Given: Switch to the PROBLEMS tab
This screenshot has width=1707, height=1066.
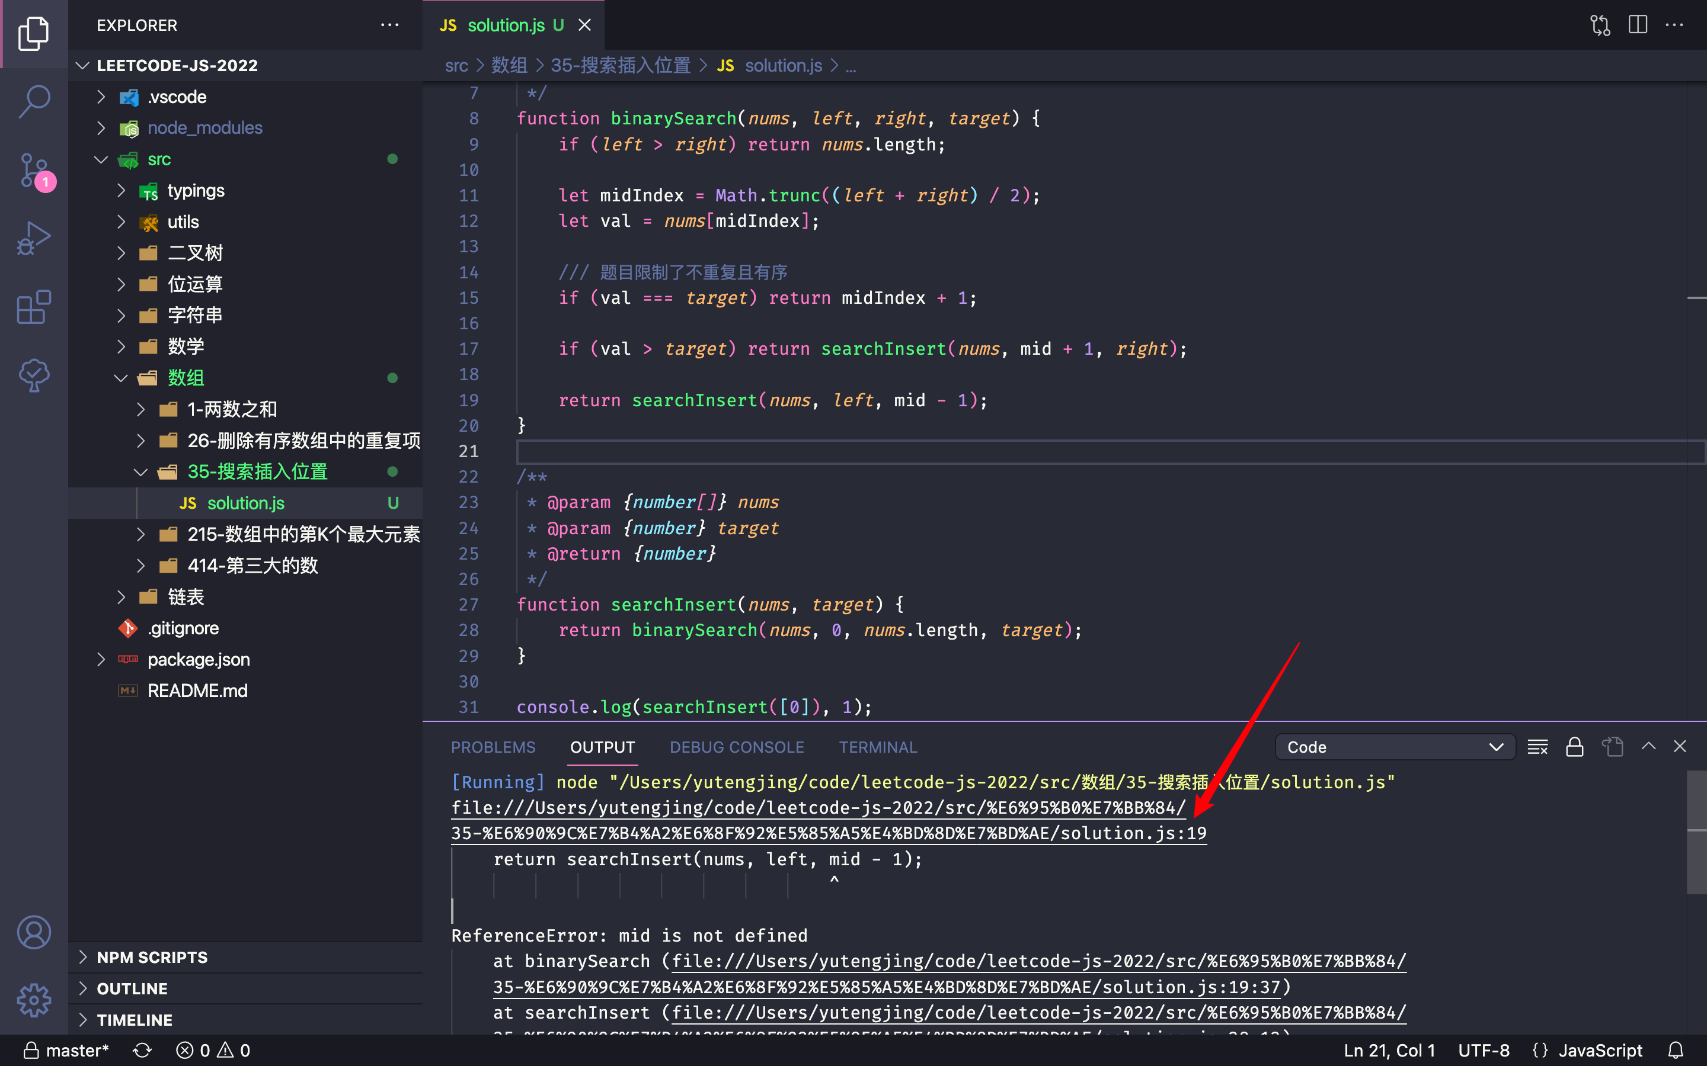Looking at the screenshot, I should point(493,747).
